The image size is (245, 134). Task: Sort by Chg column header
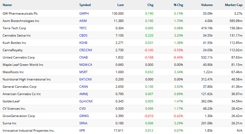(x=150, y=5)
